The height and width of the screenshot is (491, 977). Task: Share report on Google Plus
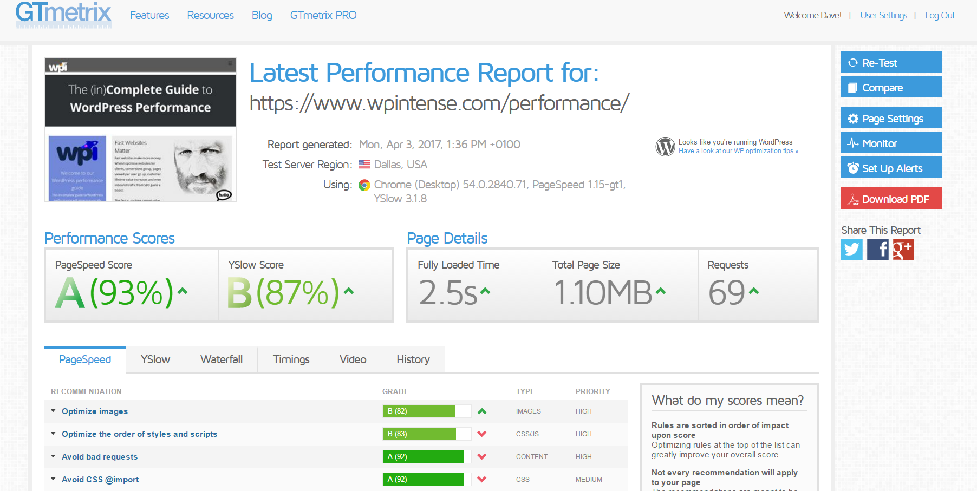[903, 250]
